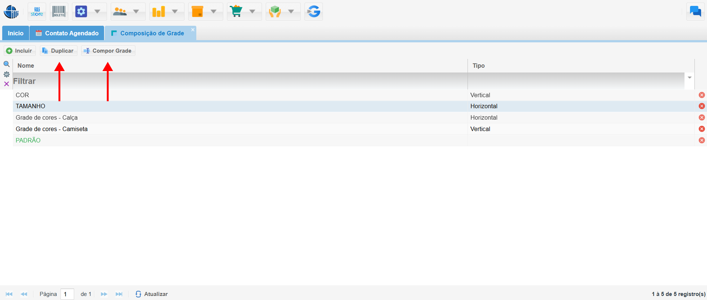Click the page number input field

(67, 294)
